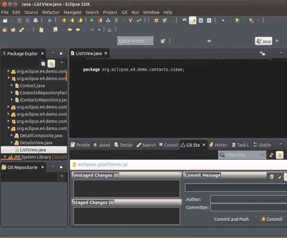Switch to the Console tab

coord(168,145)
